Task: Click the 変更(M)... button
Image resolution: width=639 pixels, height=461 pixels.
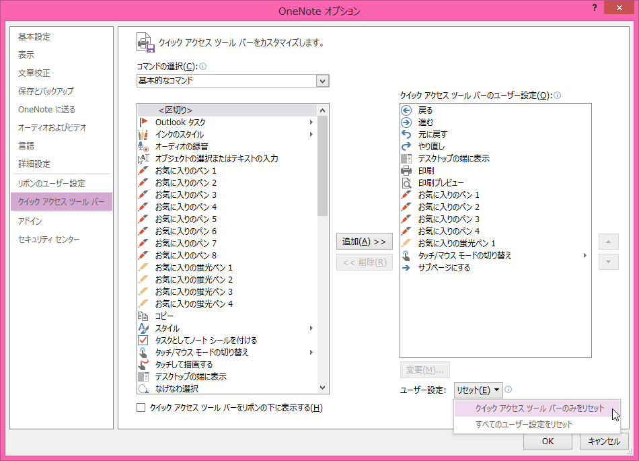Action: click(424, 369)
